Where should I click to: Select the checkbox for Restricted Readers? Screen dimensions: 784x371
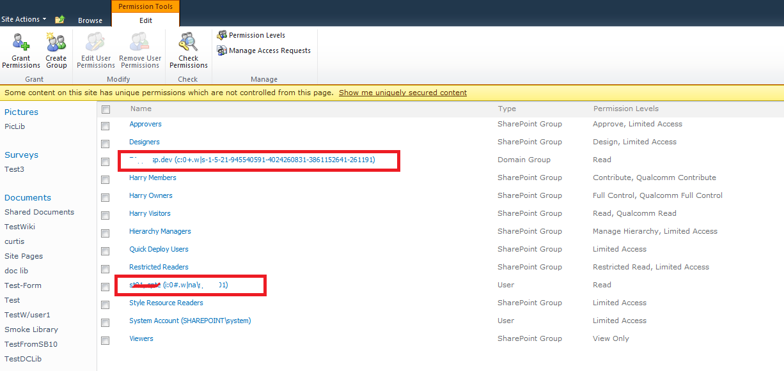[105, 269]
